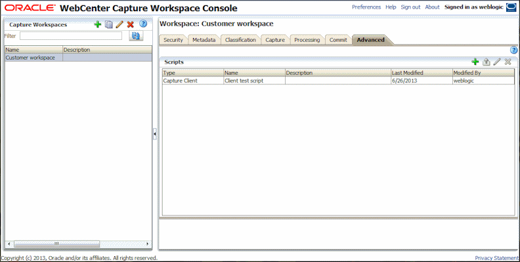Viewport: 520px width, 262px height.
Task: Delete workspace with red X icon
Action: (131, 24)
